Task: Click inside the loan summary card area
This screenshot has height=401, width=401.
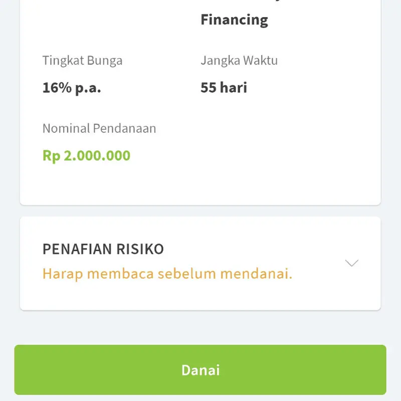Action: point(200,100)
